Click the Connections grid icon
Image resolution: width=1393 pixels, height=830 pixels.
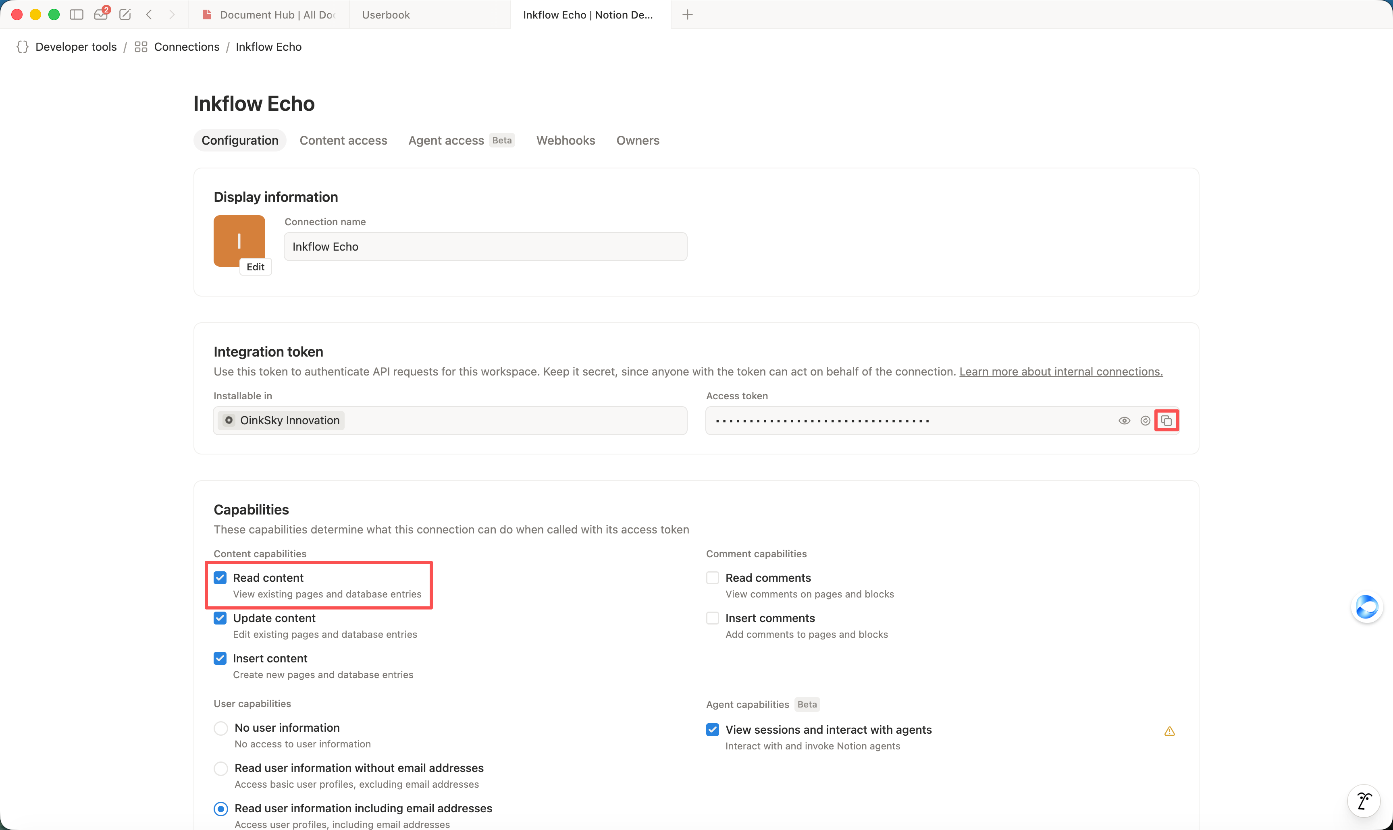pos(141,47)
